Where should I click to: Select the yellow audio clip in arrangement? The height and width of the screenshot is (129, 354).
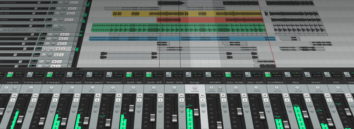[x=187, y=14]
